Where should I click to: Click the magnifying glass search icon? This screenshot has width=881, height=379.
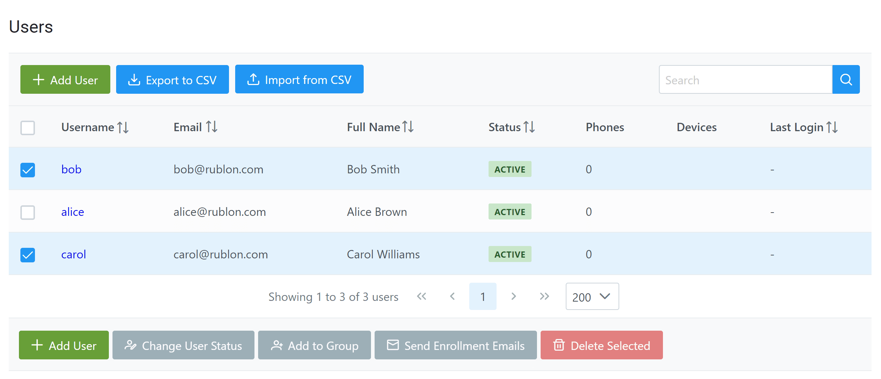[x=846, y=80]
